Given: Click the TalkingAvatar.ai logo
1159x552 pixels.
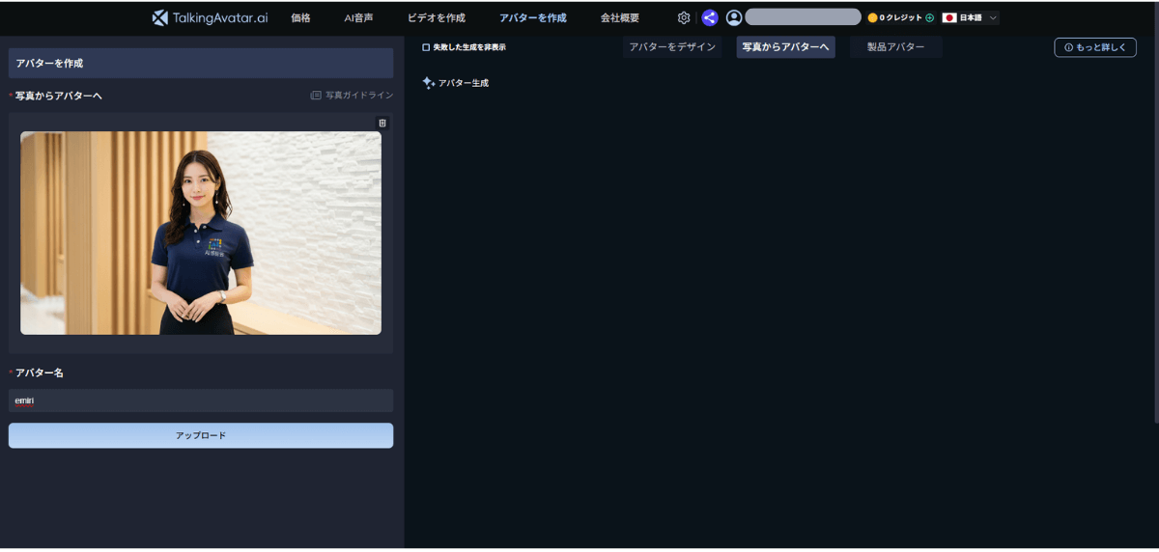Looking at the screenshot, I should tap(210, 17).
